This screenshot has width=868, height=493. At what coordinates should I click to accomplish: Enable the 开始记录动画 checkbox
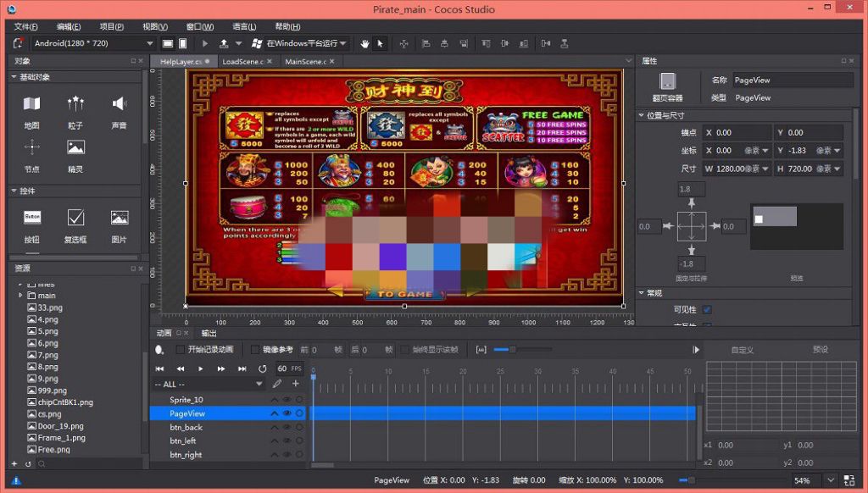(180, 350)
